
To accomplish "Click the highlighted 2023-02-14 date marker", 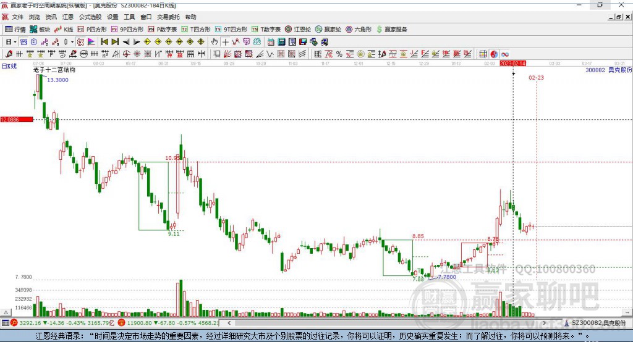I will click(x=512, y=64).
